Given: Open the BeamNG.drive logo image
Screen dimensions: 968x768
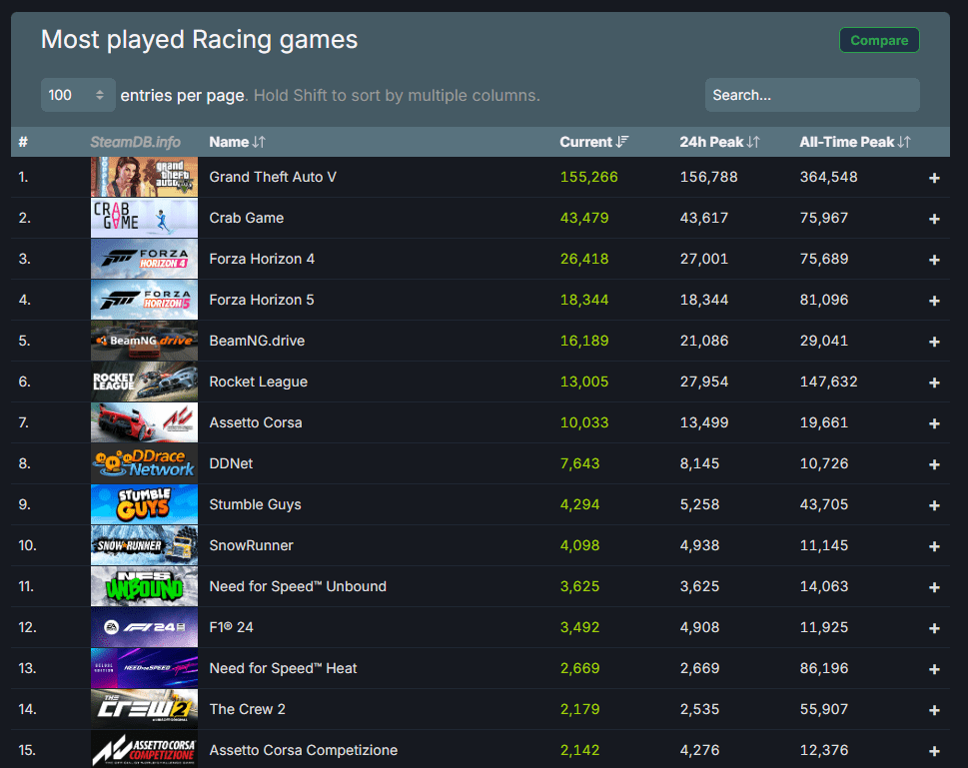Looking at the screenshot, I should click(144, 341).
